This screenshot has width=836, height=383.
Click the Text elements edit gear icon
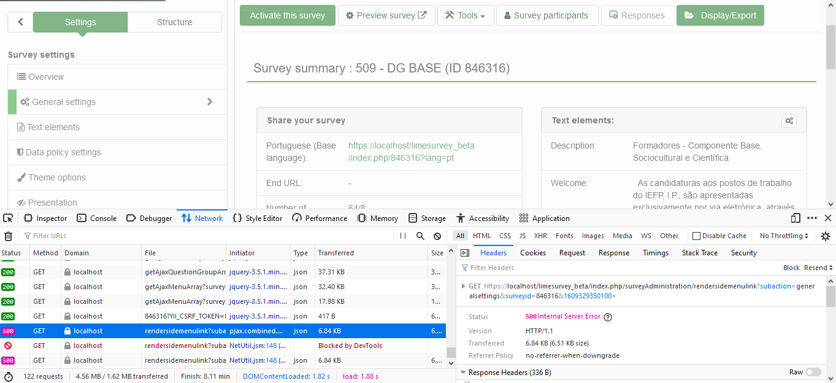(x=789, y=121)
